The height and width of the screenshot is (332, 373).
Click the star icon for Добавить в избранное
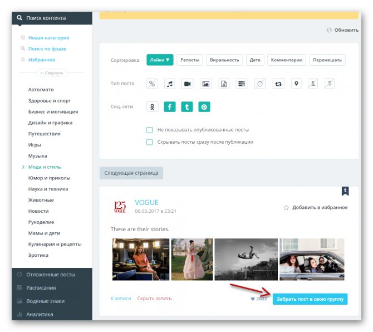[286, 208]
